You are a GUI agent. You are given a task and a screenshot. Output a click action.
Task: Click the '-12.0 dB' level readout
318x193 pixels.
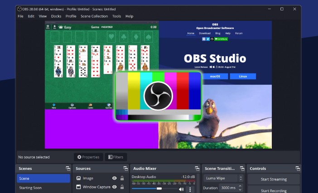click(188, 177)
